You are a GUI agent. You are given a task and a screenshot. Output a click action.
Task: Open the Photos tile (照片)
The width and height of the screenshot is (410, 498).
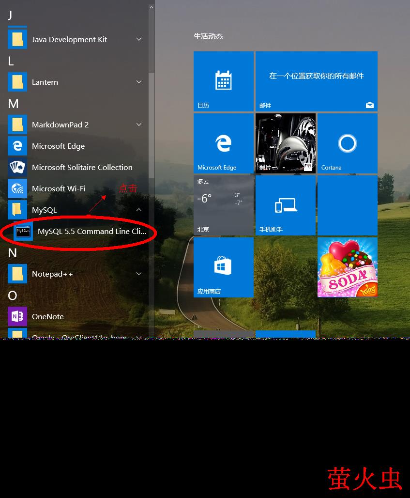pos(285,143)
